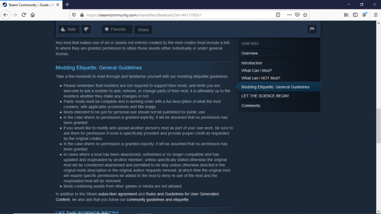Open tracking protection shield info

pos(74,15)
